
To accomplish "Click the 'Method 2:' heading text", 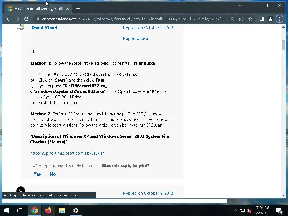I will click(x=41, y=114).
